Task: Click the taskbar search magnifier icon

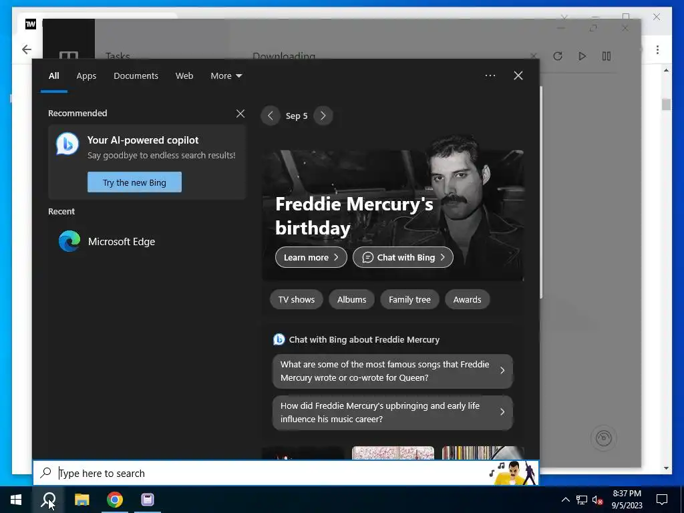Action: 48,500
